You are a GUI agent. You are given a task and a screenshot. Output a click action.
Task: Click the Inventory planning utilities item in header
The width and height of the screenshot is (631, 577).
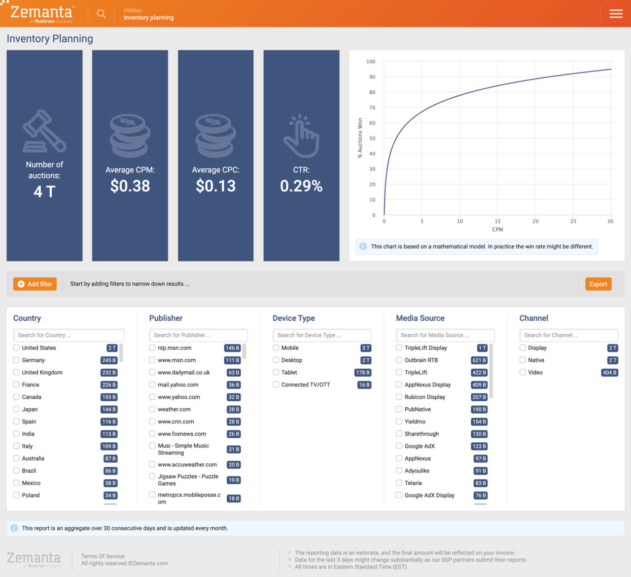pyautogui.click(x=148, y=17)
